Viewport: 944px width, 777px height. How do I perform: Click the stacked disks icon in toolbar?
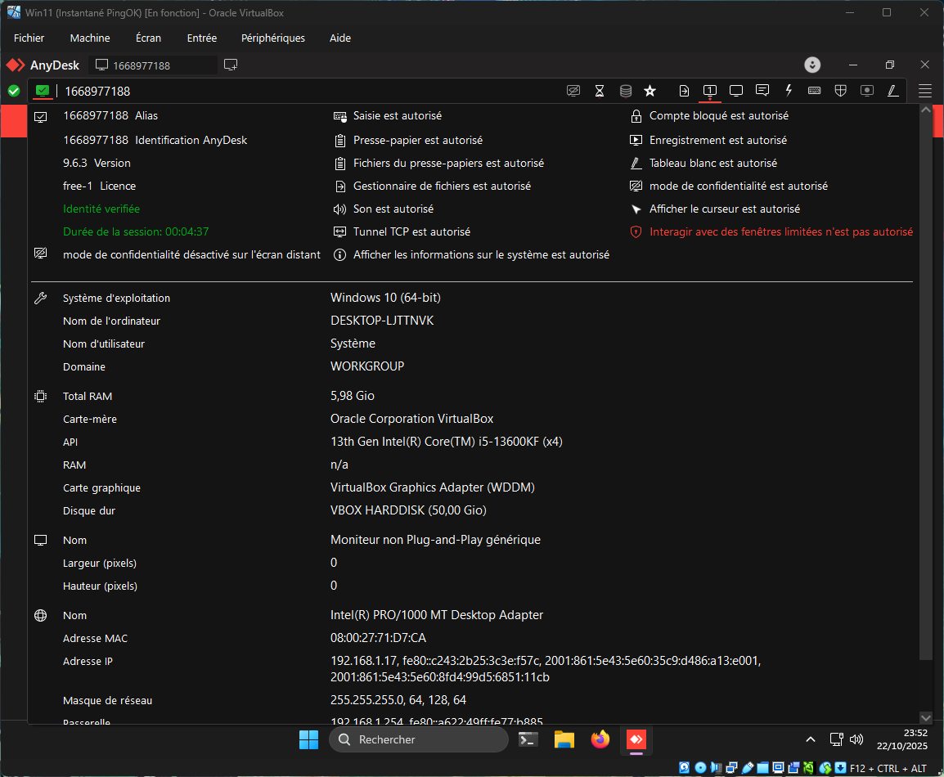pyautogui.click(x=625, y=91)
